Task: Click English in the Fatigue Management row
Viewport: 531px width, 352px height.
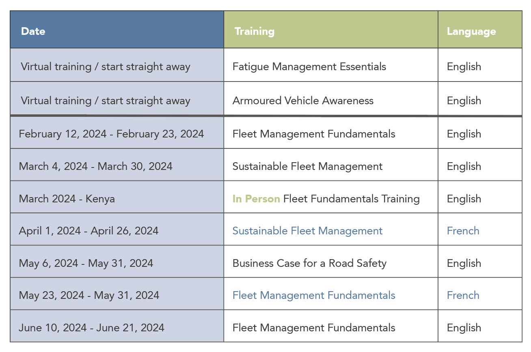Action: pyautogui.click(x=464, y=67)
